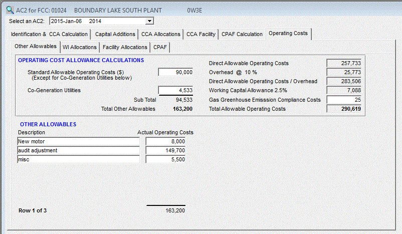Edit the 8,000 actual operating cost

[x=166, y=141]
